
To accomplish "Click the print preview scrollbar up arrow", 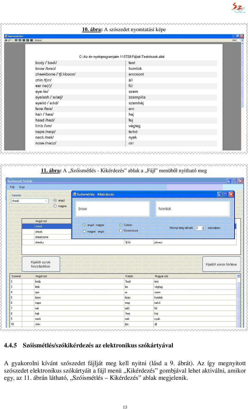I will coord(242,44).
